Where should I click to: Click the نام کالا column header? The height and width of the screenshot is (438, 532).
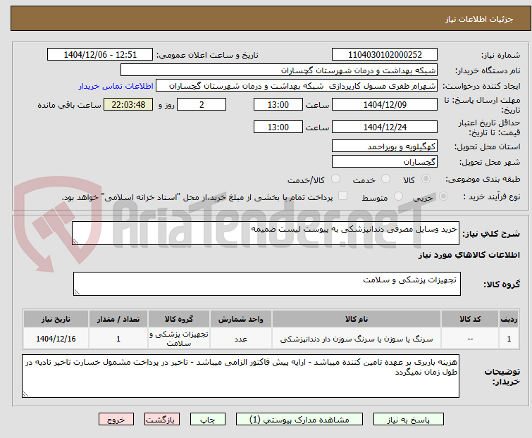point(357,319)
